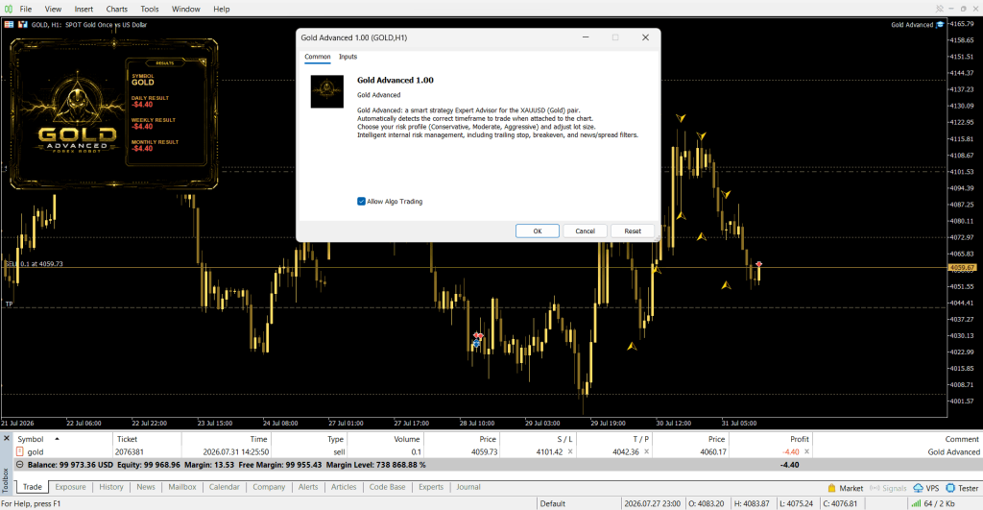The height and width of the screenshot is (510, 983).
Task: Open the Mailbox tab
Action: click(181, 487)
